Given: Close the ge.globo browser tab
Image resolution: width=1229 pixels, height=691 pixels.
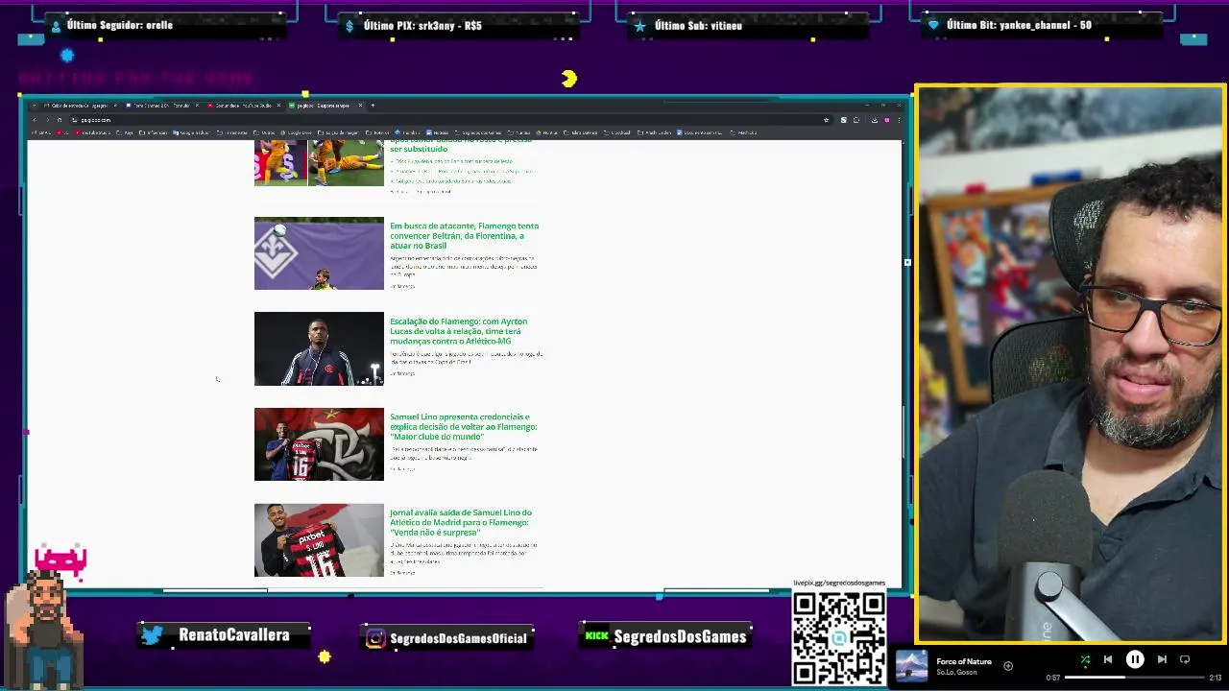Looking at the screenshot, I should click(x=361, y=106).
